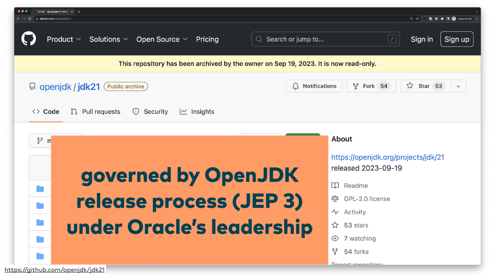This screenshot has width=495, height=278.
Task: Select the Code tab
Action: pyautogui.click(x=46, y=112)
